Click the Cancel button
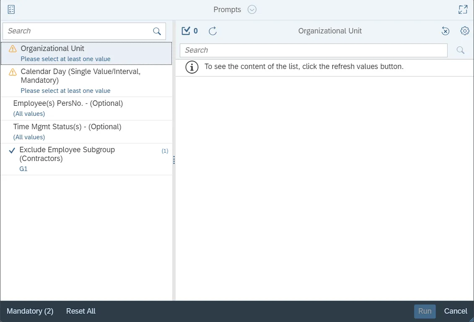Viewport: 474px width, 322px height. click(x=456, y=311)
